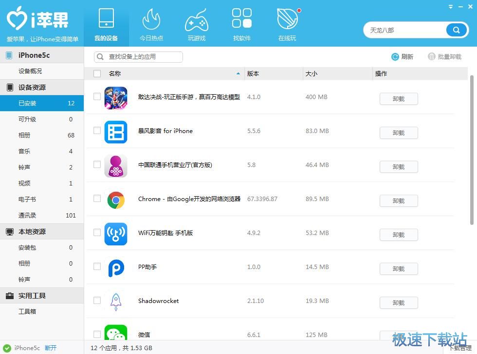Check the 微信 app checkbox
The width and height of the screenshot is (477, 354).
coord(97,334)
